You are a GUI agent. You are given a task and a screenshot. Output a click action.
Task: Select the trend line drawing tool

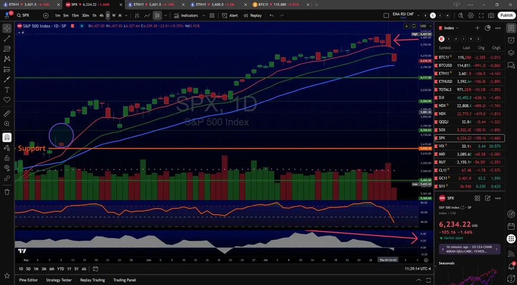click(7, 38)
